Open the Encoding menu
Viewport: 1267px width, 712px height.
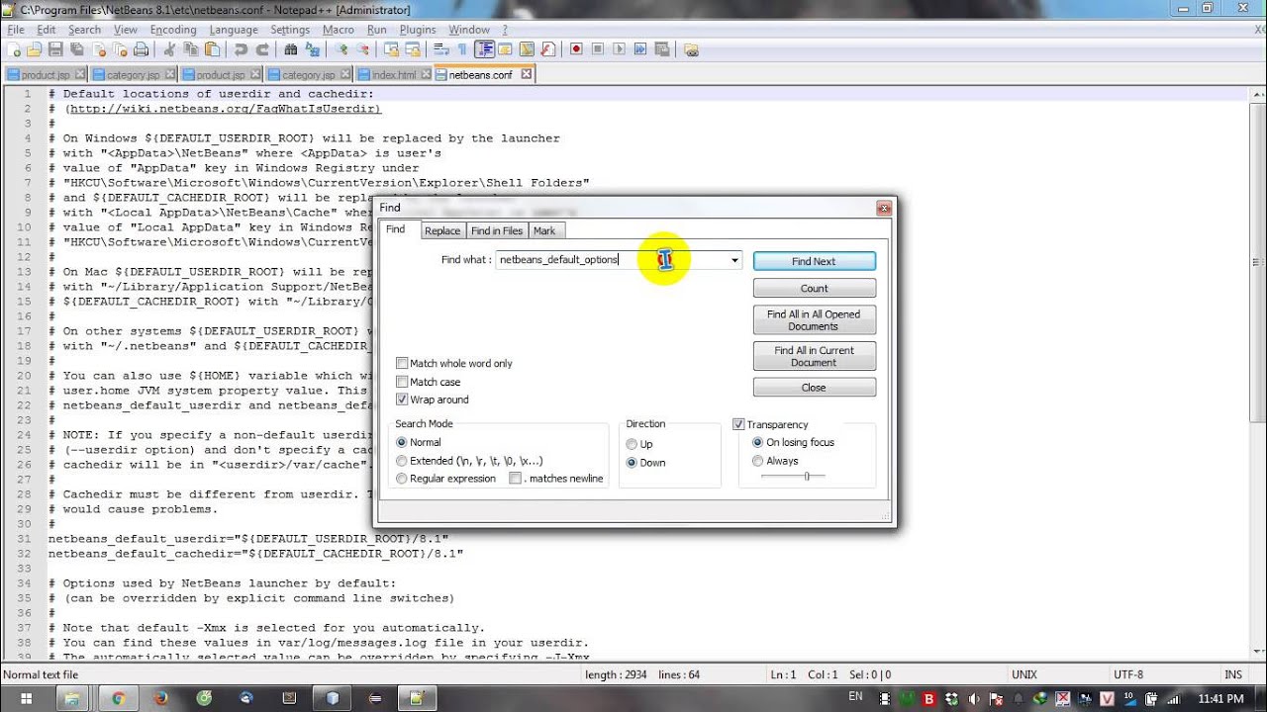click(x=173, y=30)
